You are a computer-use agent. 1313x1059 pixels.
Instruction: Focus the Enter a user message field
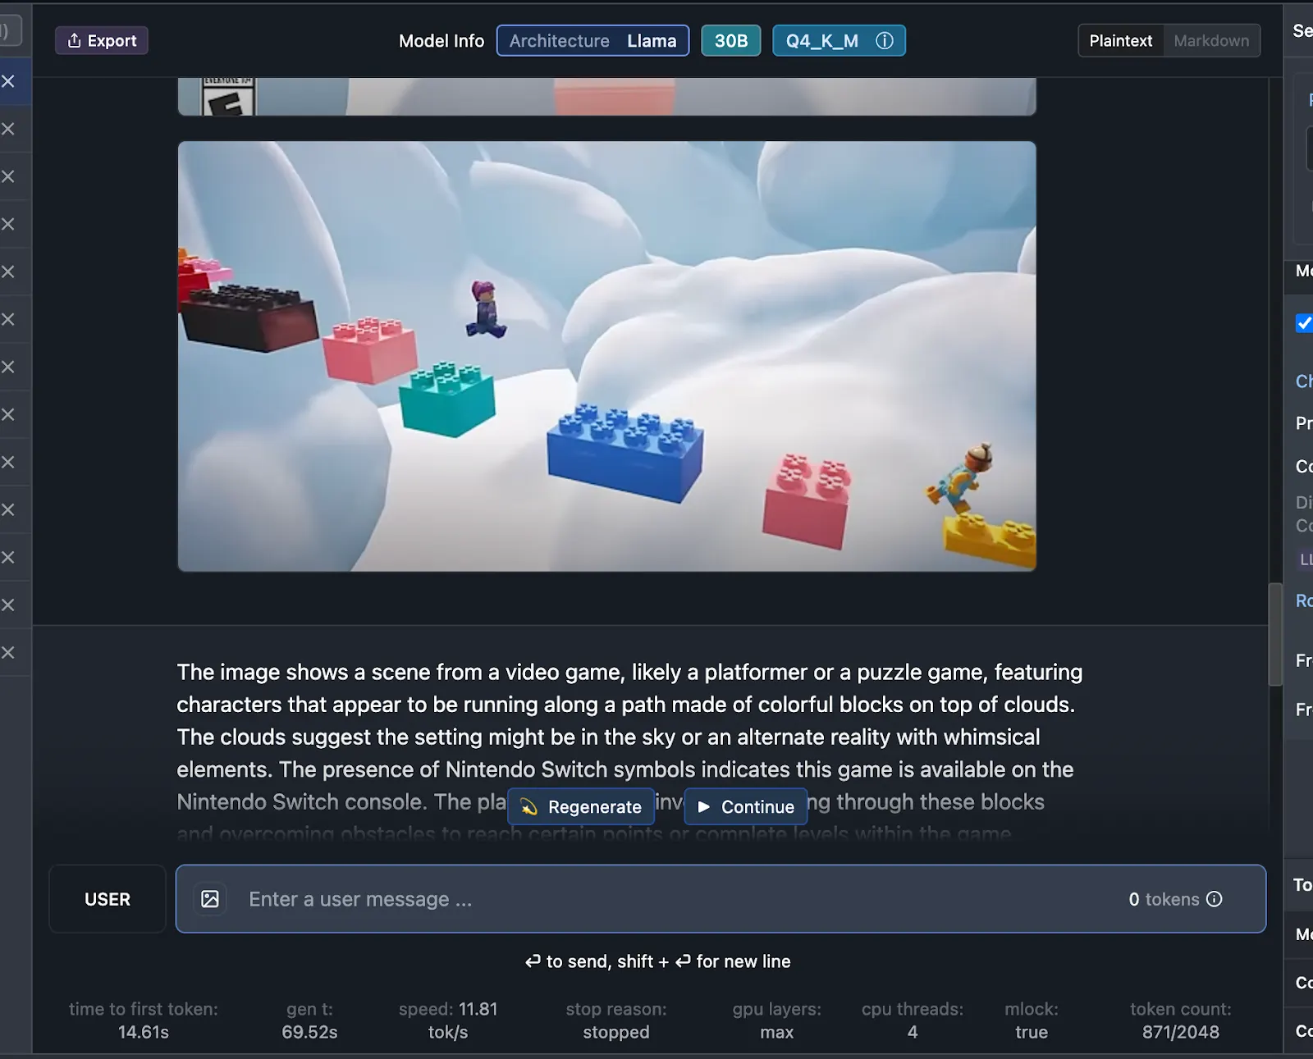pyautogui.click(x=721, y=899)
